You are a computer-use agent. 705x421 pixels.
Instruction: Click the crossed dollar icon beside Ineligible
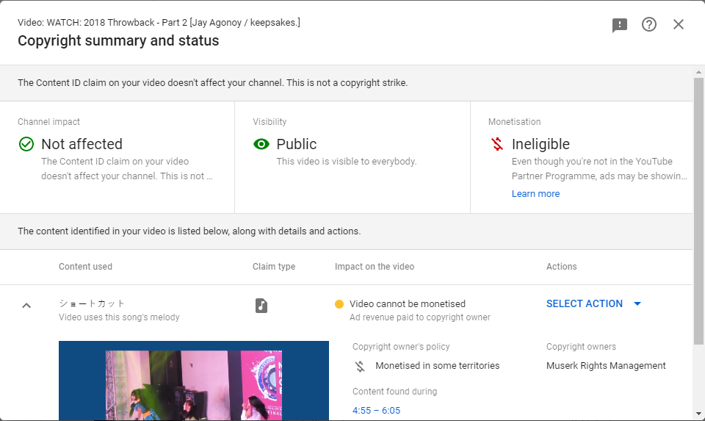click(x=497, y=144)
